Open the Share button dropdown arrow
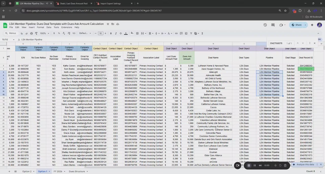This screenshot has height=174, width=325. coord(305,25)
